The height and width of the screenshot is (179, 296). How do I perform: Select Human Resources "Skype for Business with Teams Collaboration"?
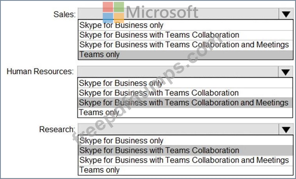tap(159, 93)
